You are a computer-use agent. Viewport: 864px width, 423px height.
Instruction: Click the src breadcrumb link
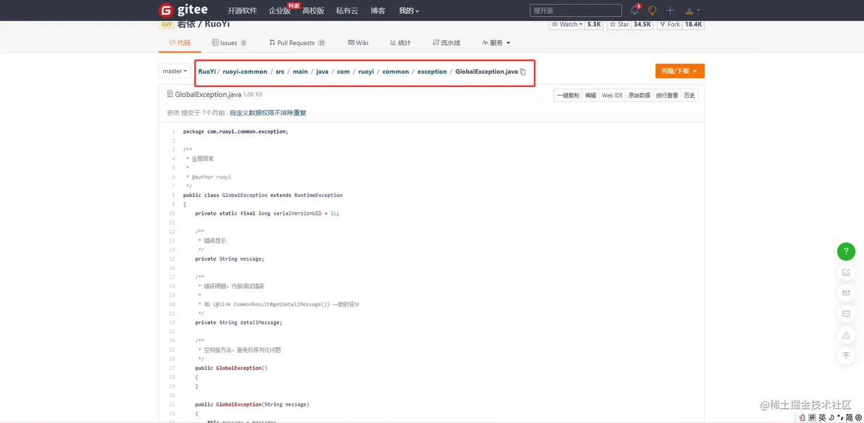(280, 72)
